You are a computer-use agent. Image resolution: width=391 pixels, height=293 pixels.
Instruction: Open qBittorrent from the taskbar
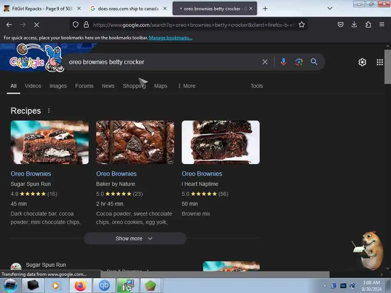point(104,285)
